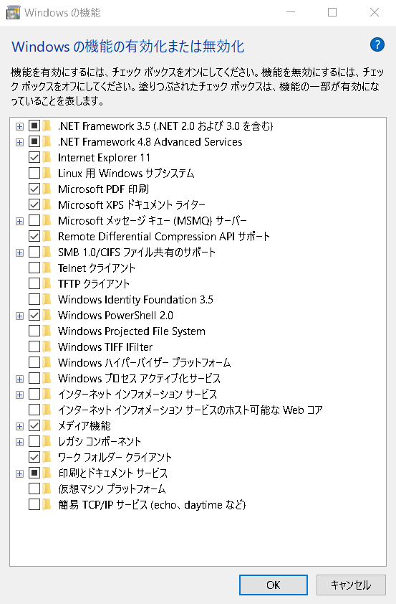This screenshot has width=396, height=604.
Task: Expand 印刷とドキュメント サービス node
Action: point(19,473)
